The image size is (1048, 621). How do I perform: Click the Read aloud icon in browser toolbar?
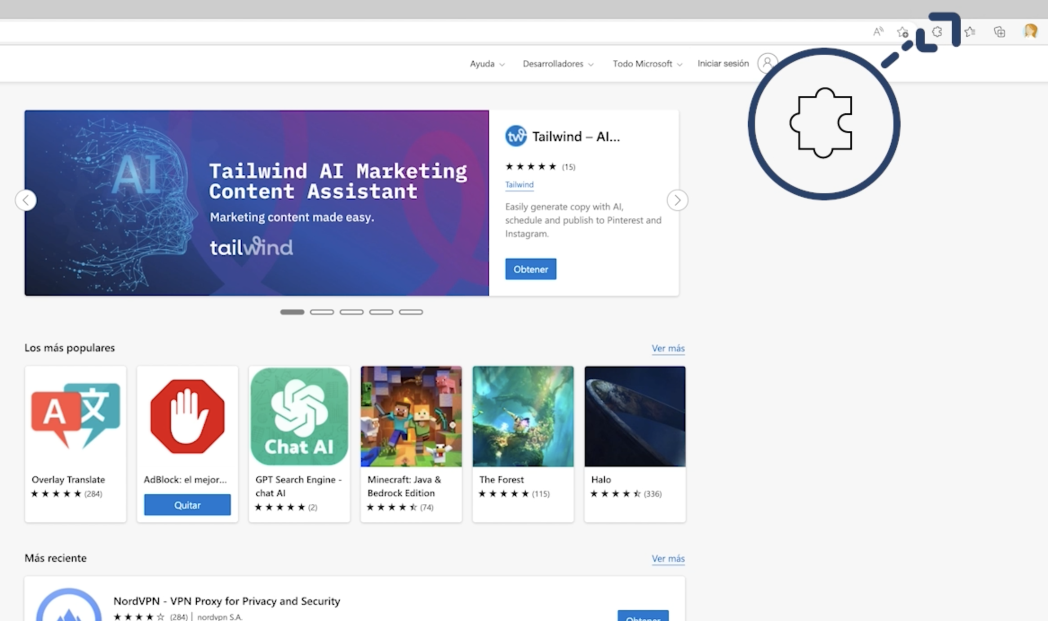(878, 31)
